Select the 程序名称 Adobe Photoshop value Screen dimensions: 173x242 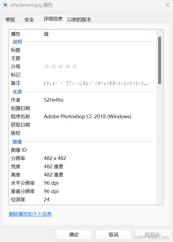point(88,117)
